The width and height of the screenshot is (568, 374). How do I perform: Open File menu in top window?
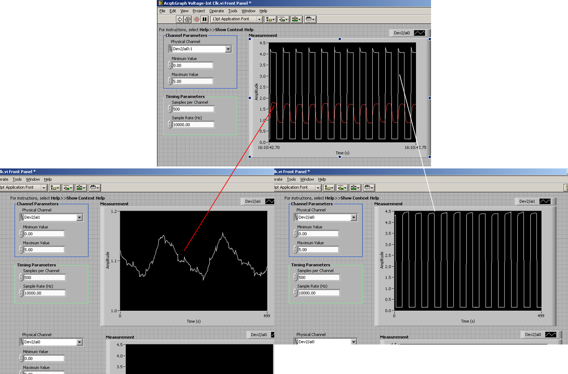click(x=162, y=11)
